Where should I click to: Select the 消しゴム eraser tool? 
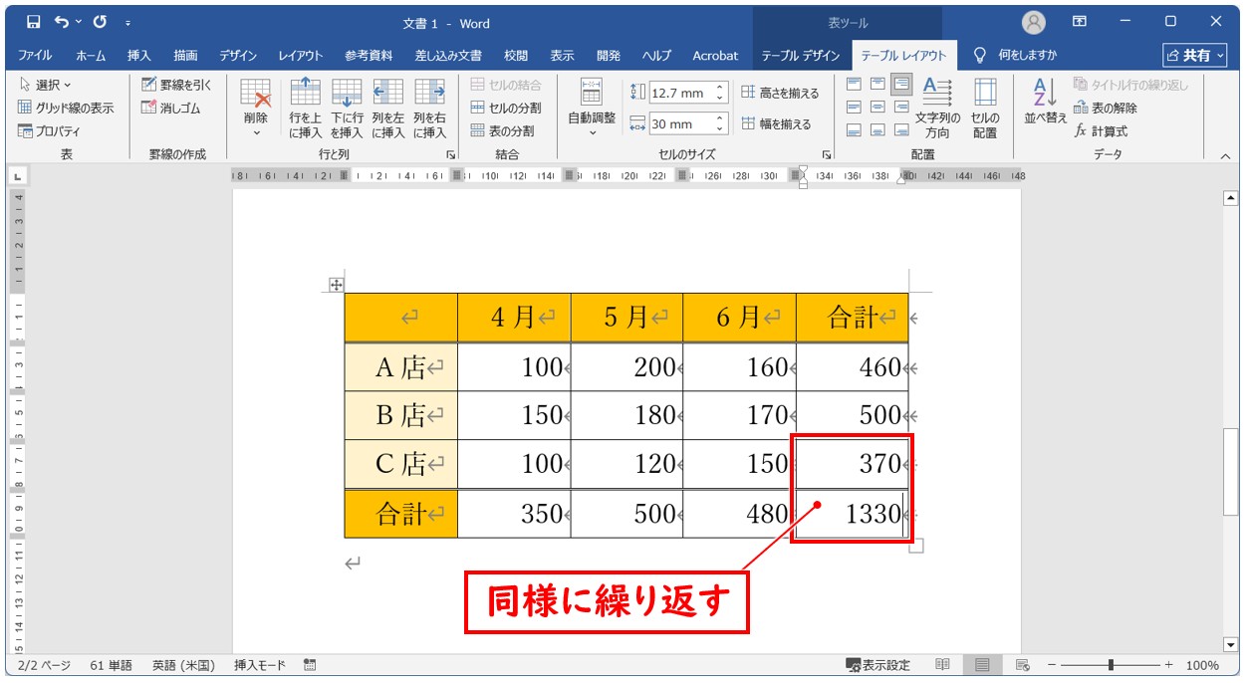[148, 108]
